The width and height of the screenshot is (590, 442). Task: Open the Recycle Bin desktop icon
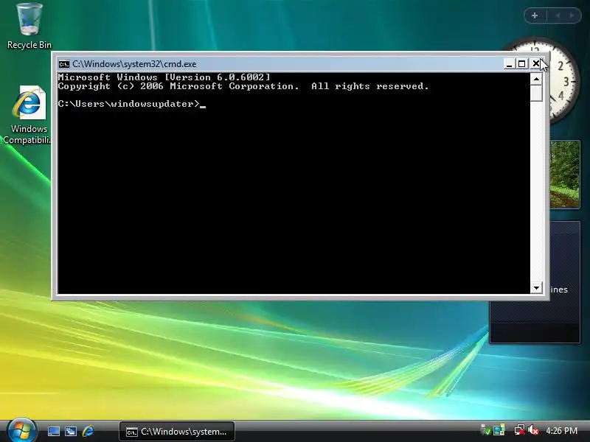coord(29,26)
